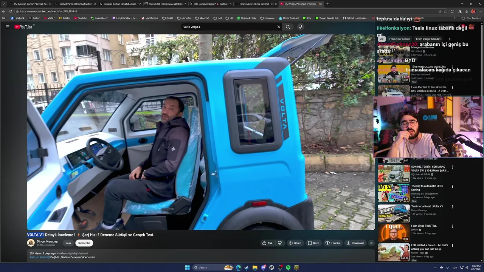Open Dinçer Karadayı channel avatar
The width and height of the screenshot is (484, 272).
pos(31,243)
